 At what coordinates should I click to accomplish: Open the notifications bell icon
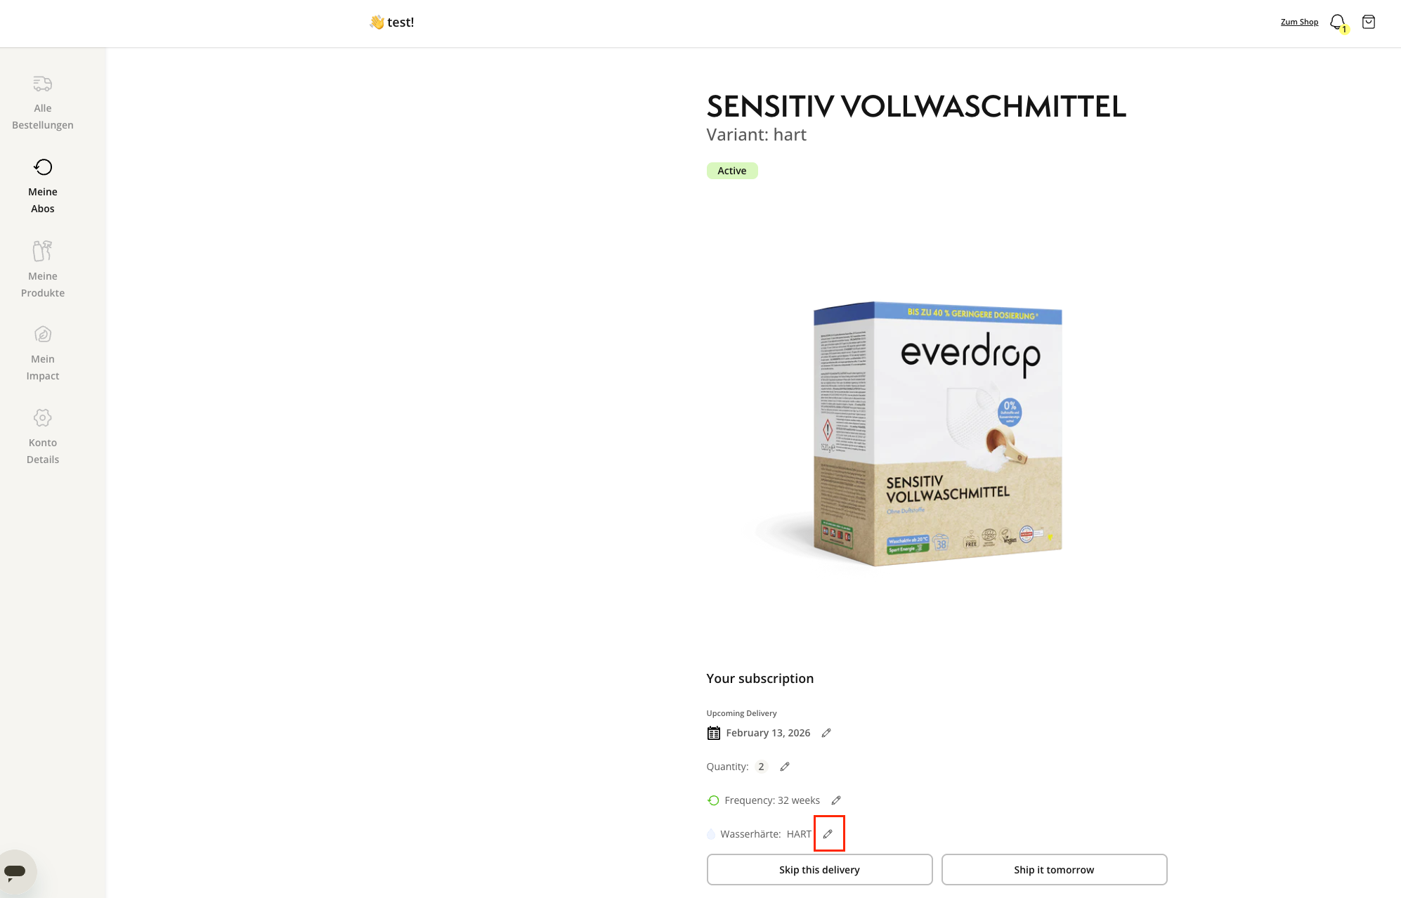1337,22
